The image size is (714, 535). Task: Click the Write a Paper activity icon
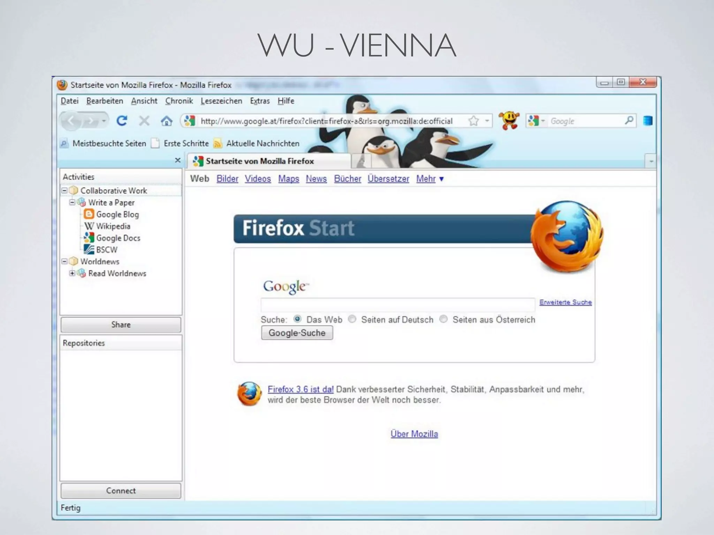tap(81, 202)
